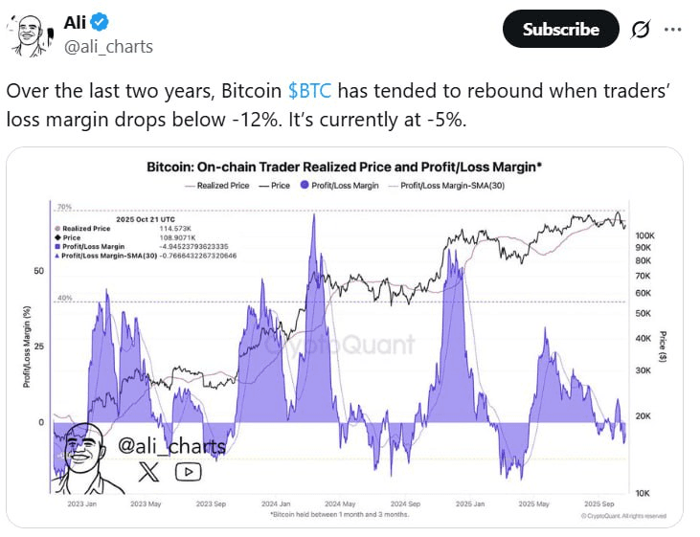
Task: Open the @ali_charts handle below the name
Action: click(x=107, y=46)
